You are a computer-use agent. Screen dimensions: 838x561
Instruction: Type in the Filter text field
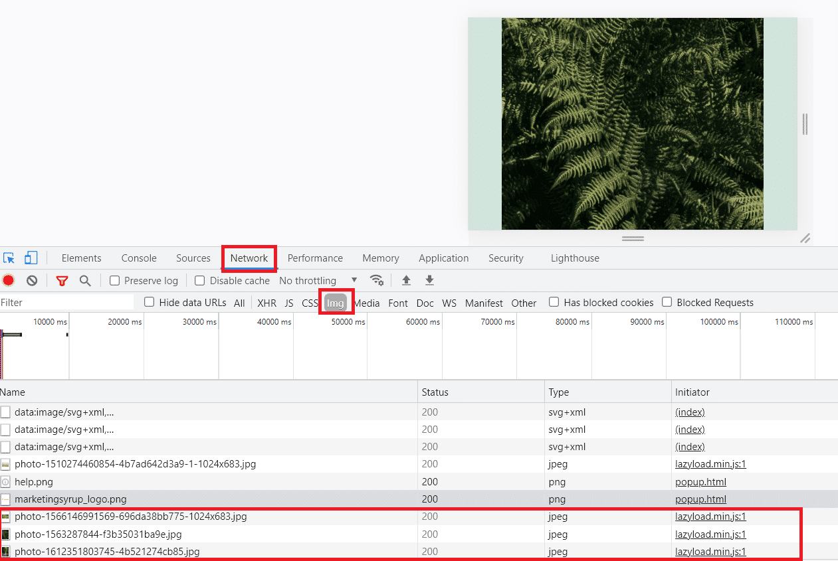[66, 303]
